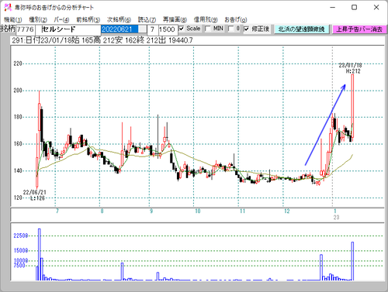Screen dimensions: 388x292
Task: Go to next stock via 次銘柄(6)
Action: [120, 19]
